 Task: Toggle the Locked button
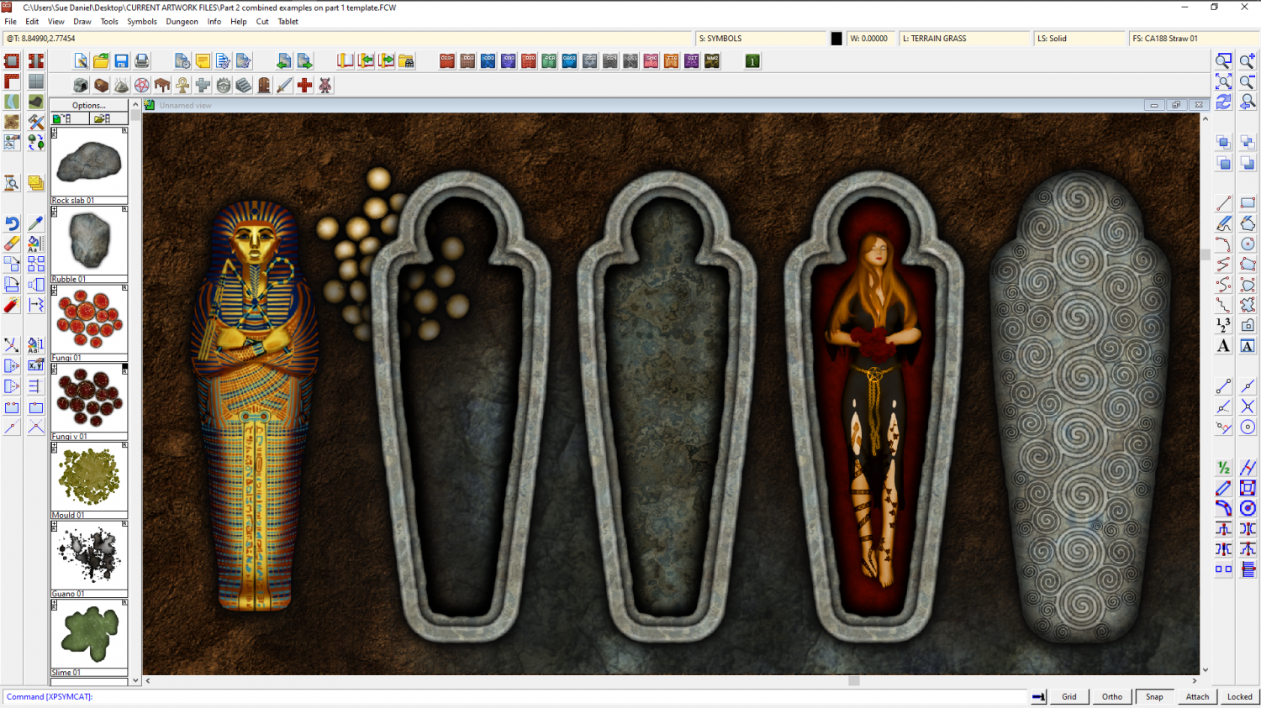(1240, 696)
